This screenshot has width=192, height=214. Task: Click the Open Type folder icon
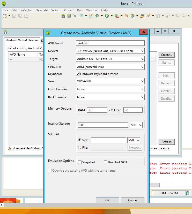[142, 16]
